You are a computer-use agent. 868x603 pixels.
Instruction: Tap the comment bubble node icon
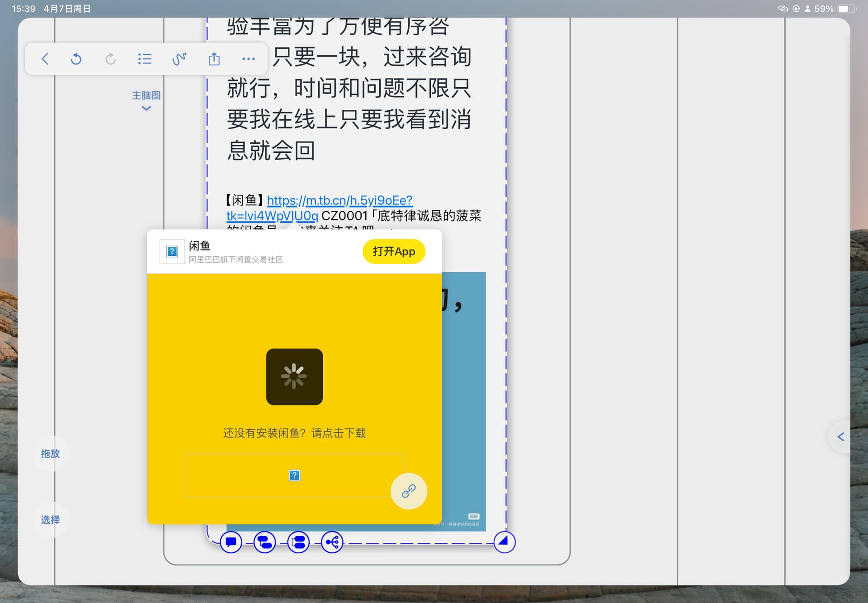point(231,542)
